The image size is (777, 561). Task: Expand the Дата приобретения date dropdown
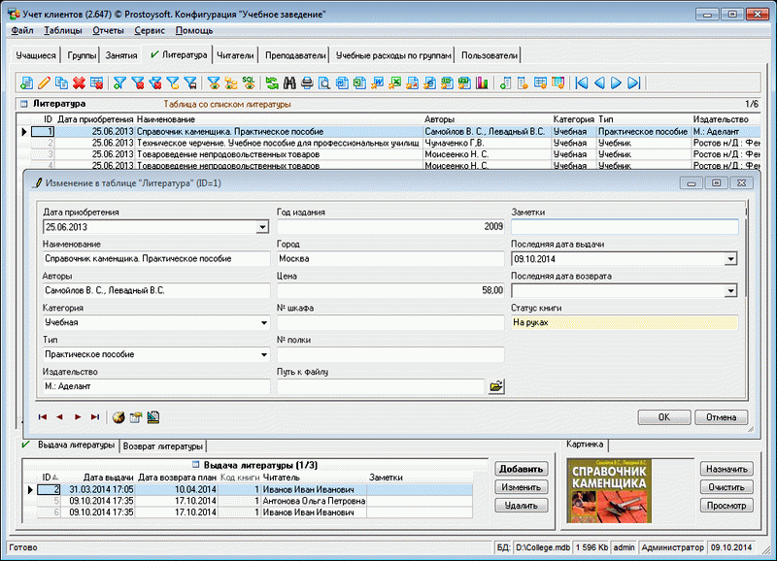262,227
